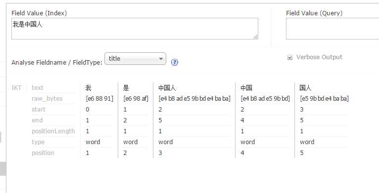Click the Verbose Output label text
379x193 pixels.
point(319,57)
